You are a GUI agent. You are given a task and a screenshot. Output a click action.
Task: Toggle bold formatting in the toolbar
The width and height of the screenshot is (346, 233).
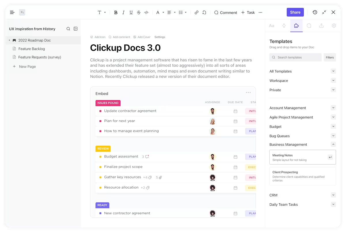pyautogui.click(x=116, y=12)
